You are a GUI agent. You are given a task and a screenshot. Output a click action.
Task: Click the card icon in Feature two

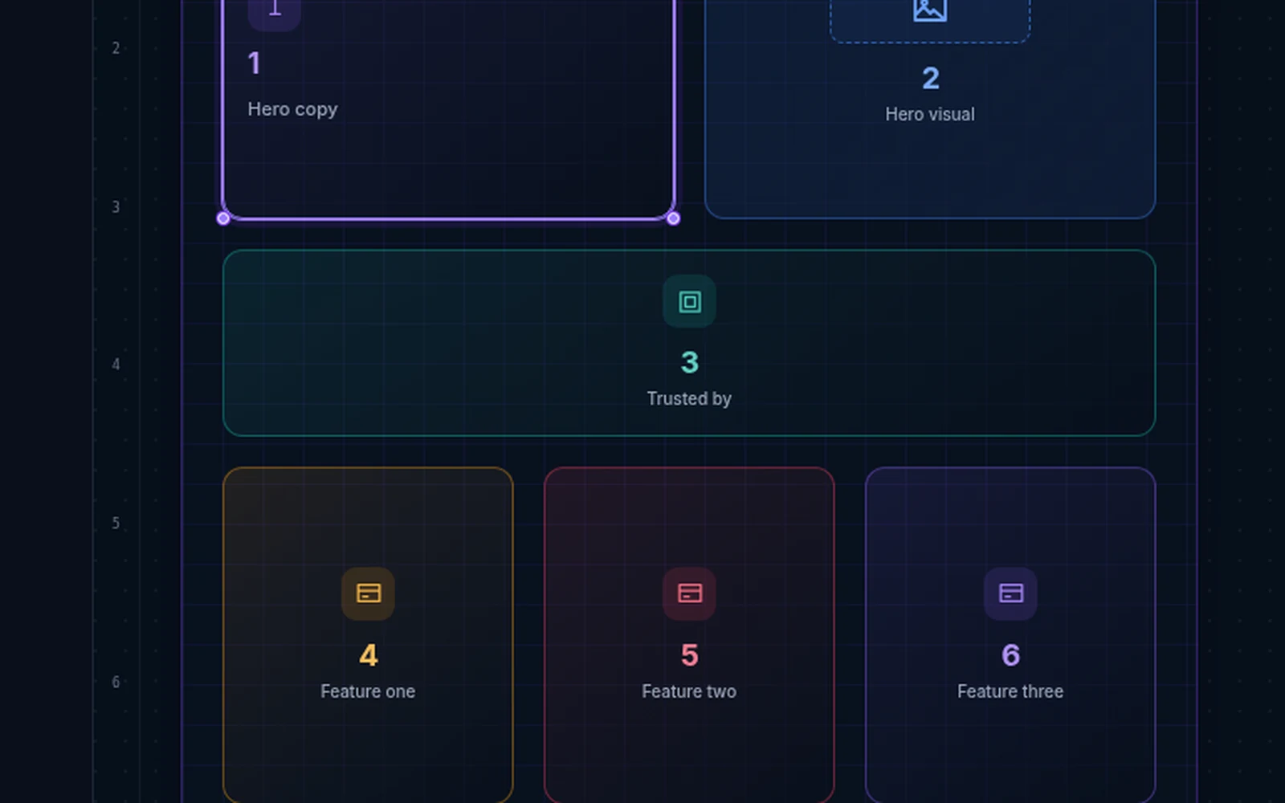(689, 593)
